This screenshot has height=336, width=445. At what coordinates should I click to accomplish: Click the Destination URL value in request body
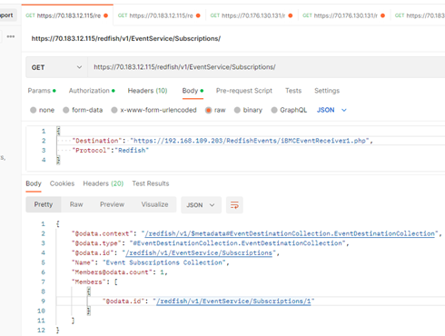250,141
